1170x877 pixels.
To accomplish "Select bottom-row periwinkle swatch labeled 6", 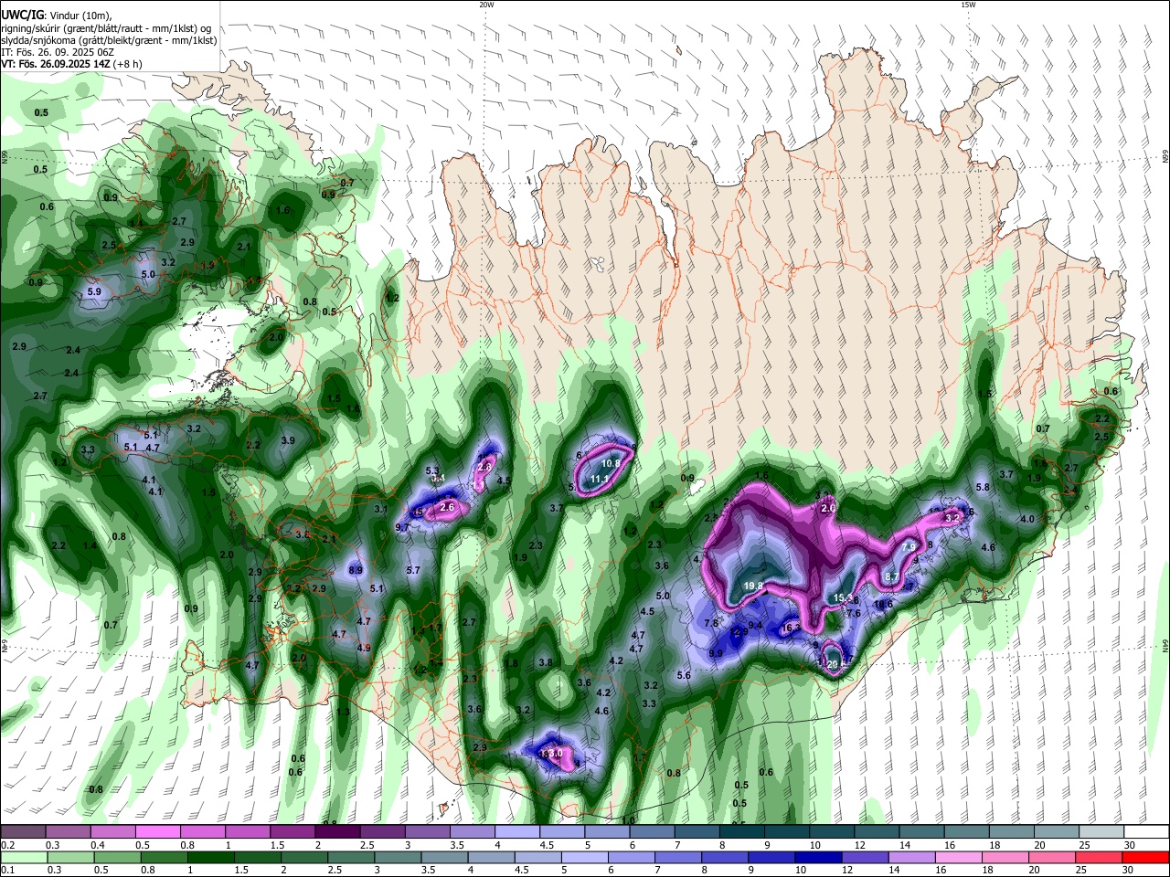I will (630, 857).
